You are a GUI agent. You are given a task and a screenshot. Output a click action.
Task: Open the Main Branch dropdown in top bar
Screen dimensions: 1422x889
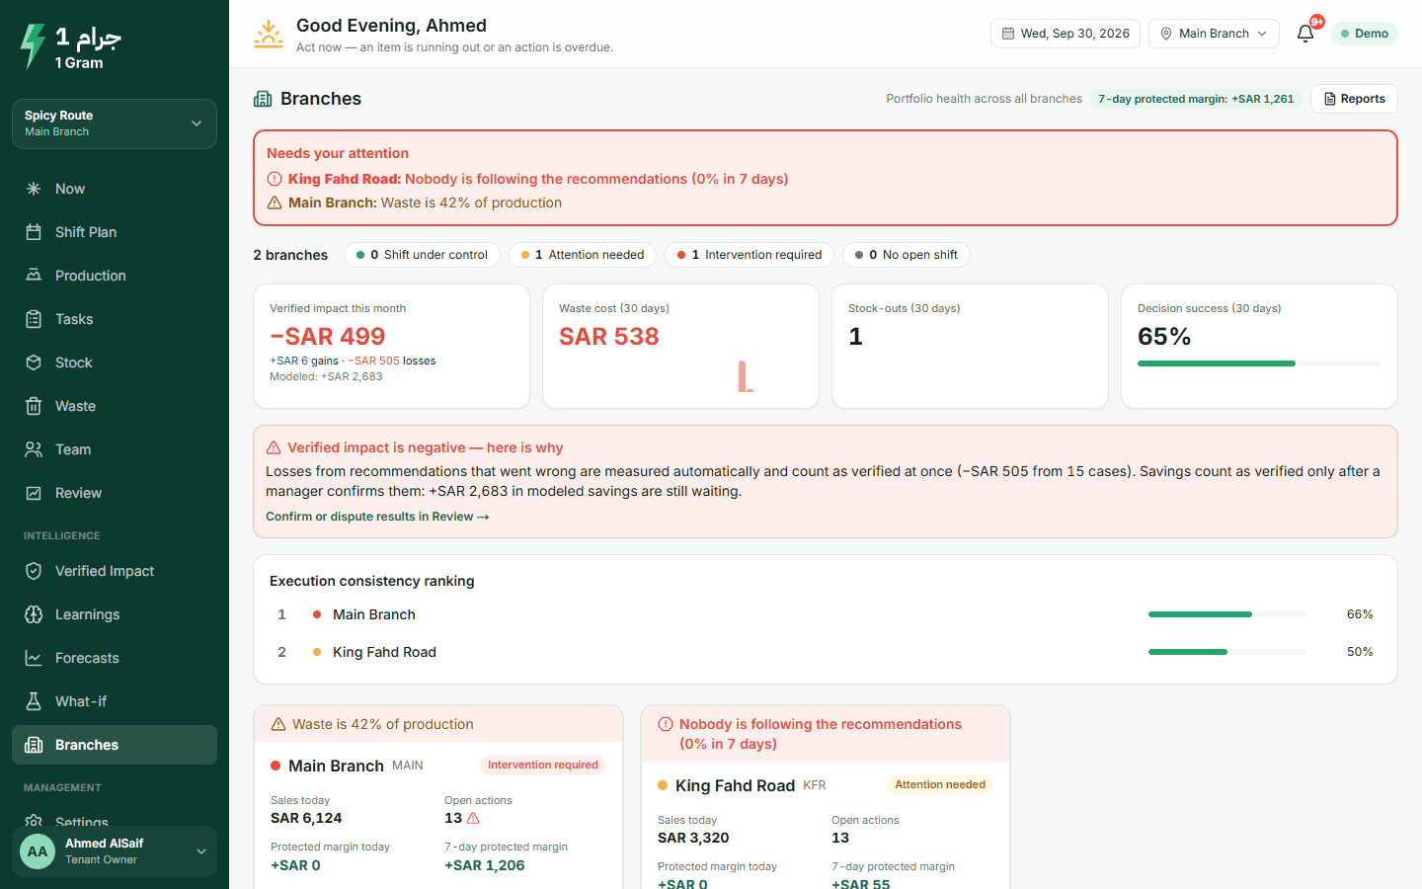(1214, 34)
